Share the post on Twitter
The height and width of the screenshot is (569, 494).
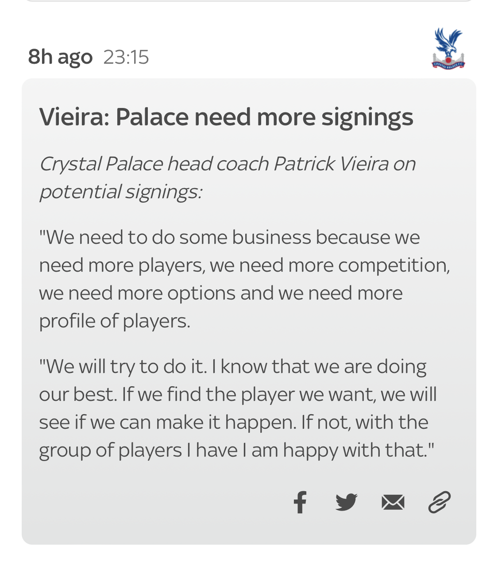point(346,502)
